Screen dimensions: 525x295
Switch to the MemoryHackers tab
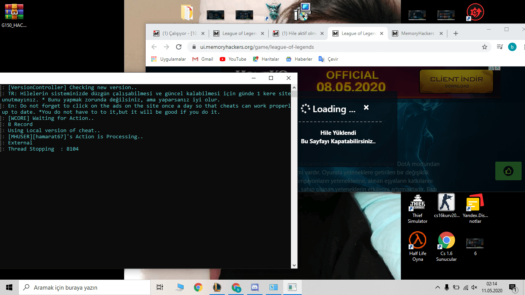(x=417, y=33)
